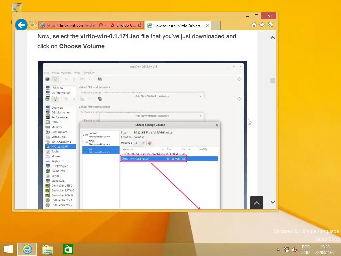Click the POR PTB2 language indicator
The width and height of the screenshot is (341, 256).
click(x=306, y=250)
